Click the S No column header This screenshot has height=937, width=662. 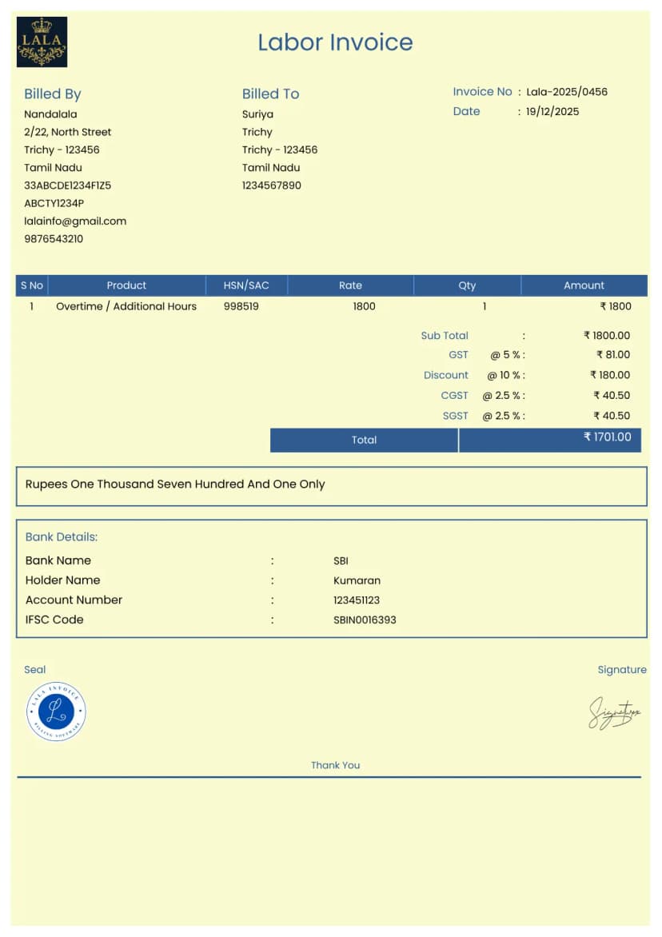click(32, 285)
